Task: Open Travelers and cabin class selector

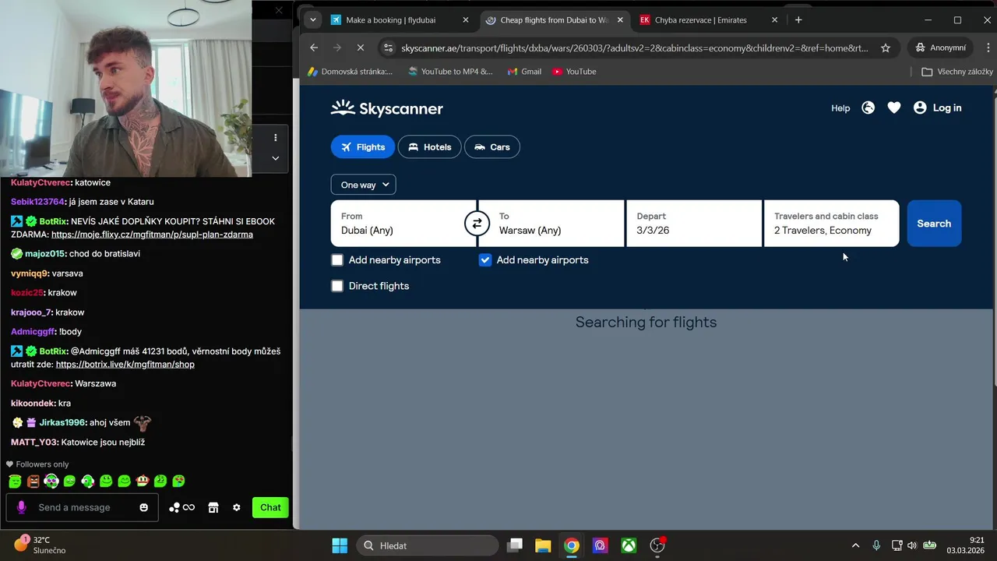Action: (831, 224)
